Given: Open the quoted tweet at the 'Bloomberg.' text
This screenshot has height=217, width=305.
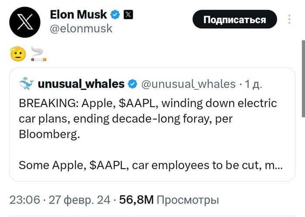Looking at the screenshot, I should [50, 134].
